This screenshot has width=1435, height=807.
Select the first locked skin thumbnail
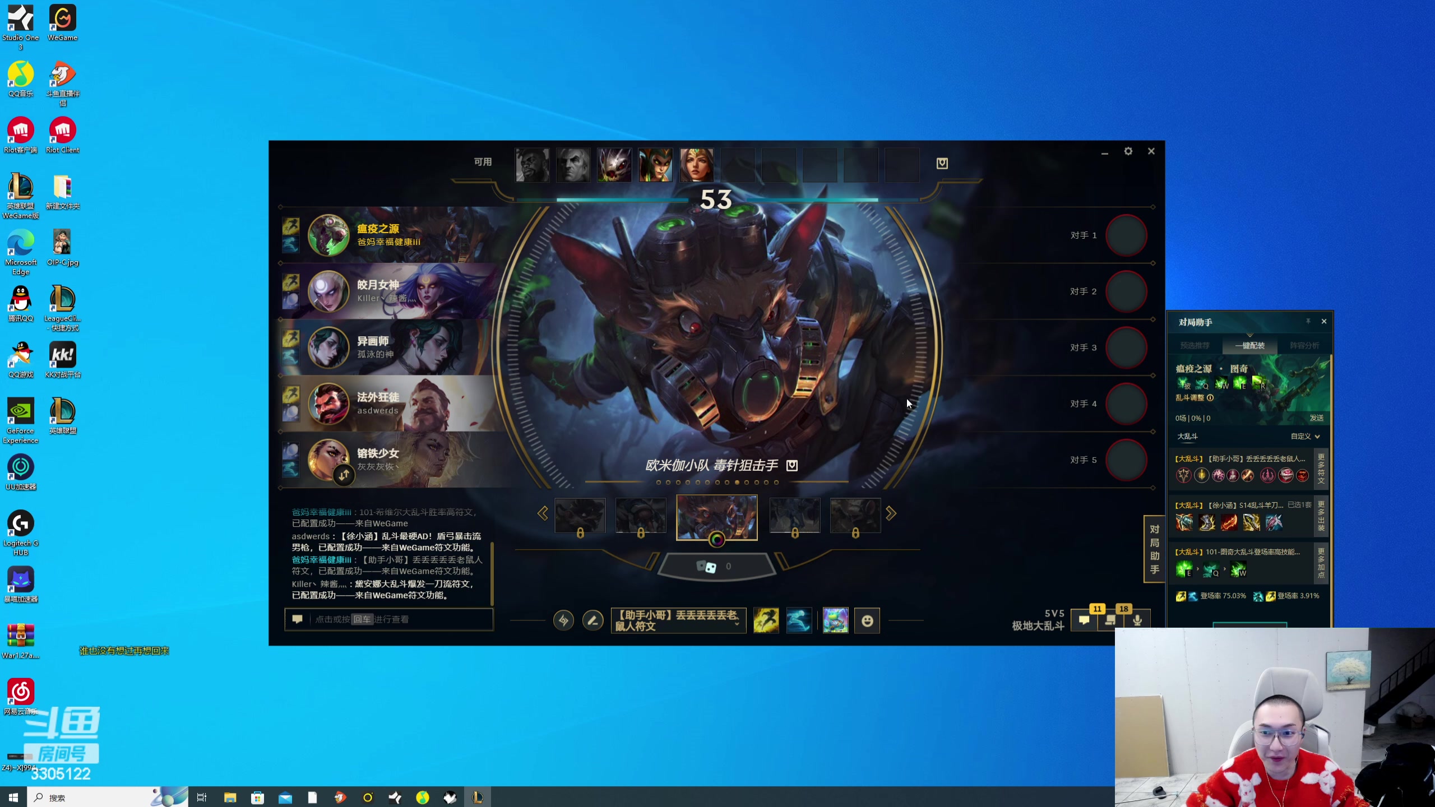580,516
